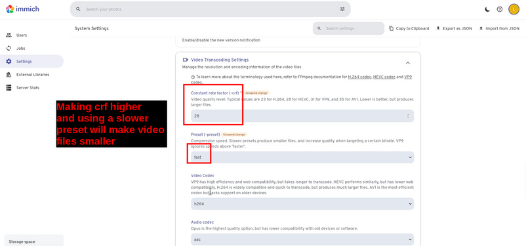
Task: Click the Audio codec label
Action: (202, 222)
